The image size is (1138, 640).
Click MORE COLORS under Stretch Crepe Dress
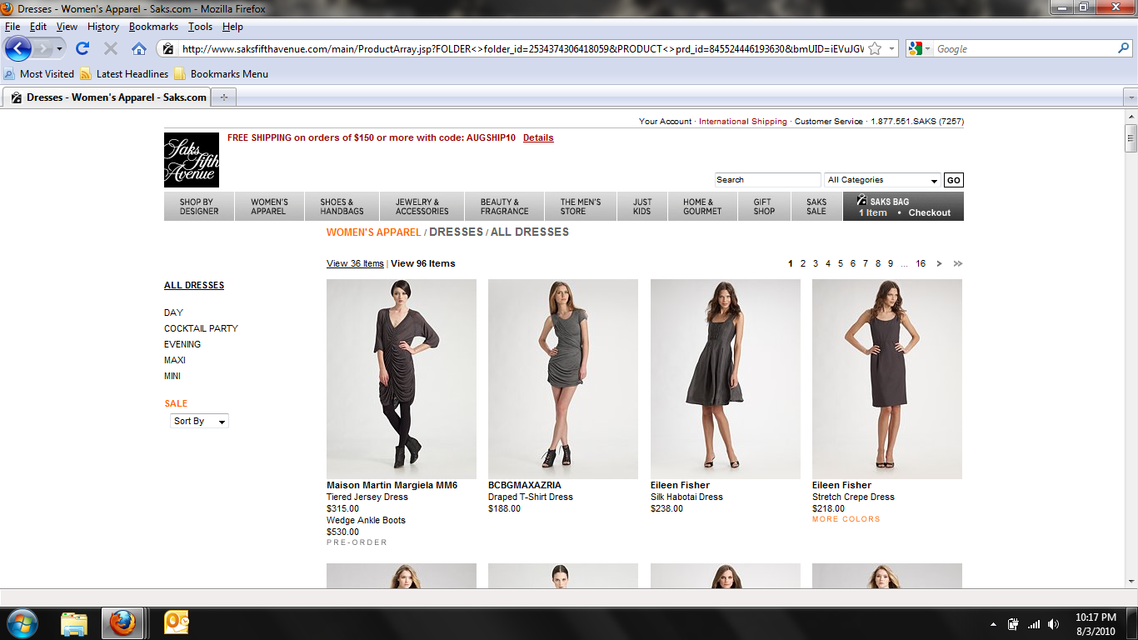pyautogui.click(x=846, y=519)
